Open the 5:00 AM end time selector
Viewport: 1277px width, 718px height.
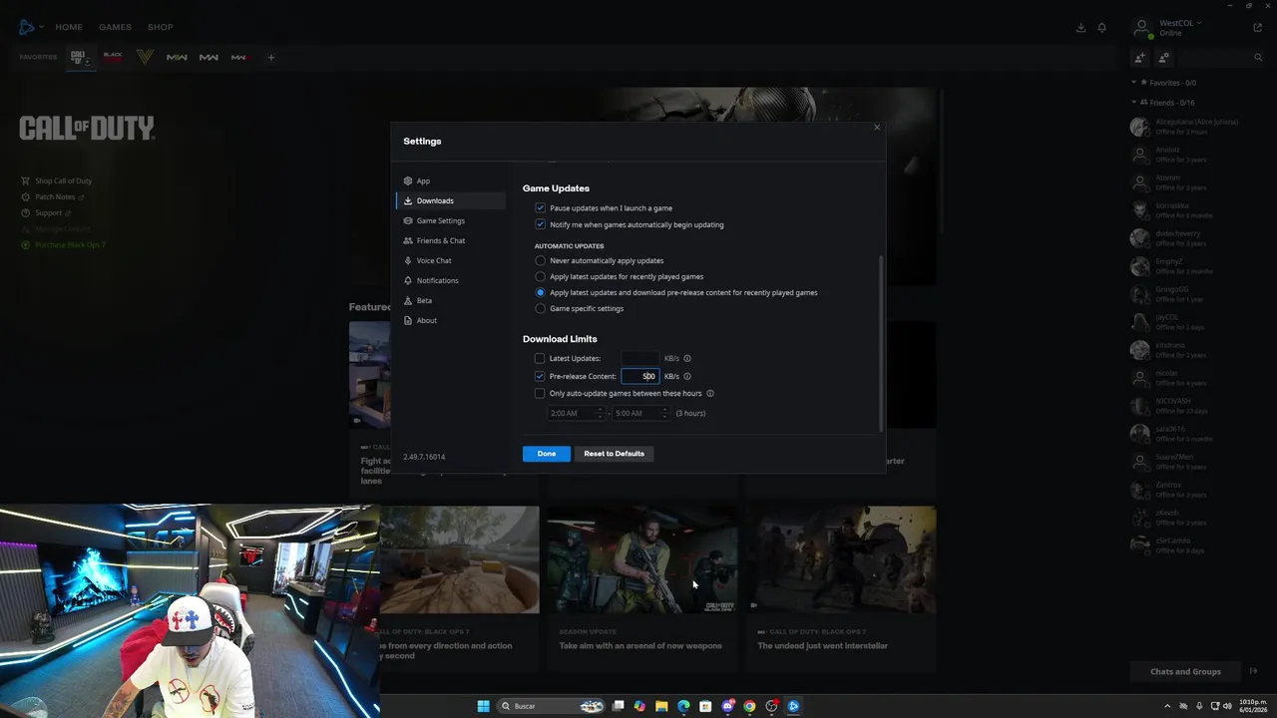click(x=640, y=413)
